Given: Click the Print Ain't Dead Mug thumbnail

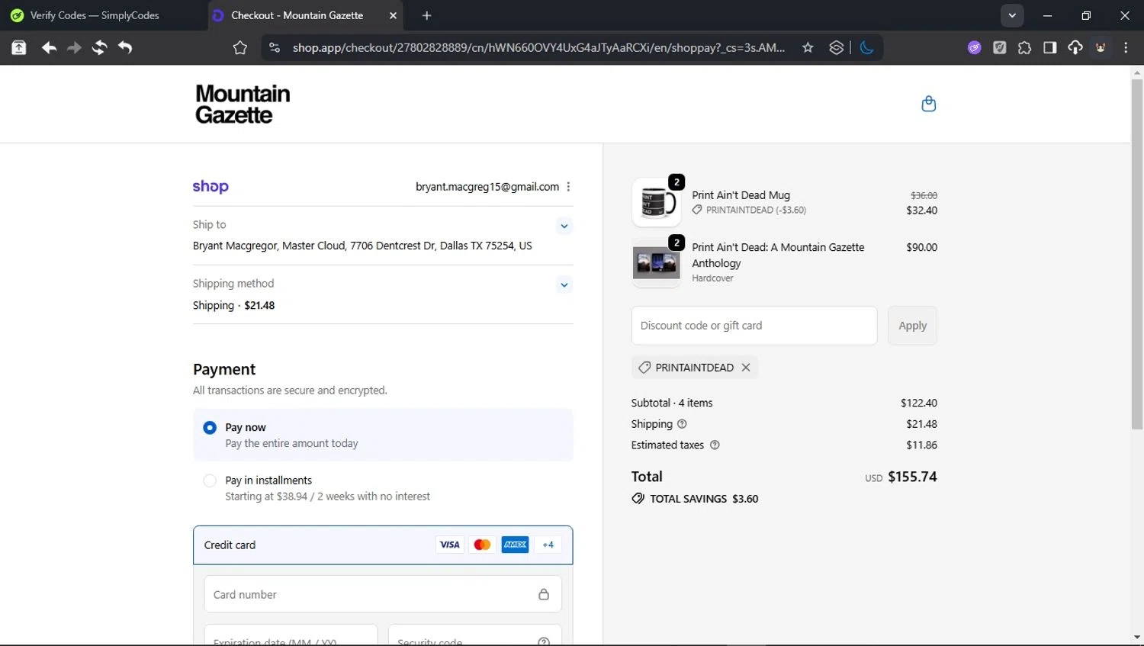Looking at the screenshot, I should tap(657, 203).
